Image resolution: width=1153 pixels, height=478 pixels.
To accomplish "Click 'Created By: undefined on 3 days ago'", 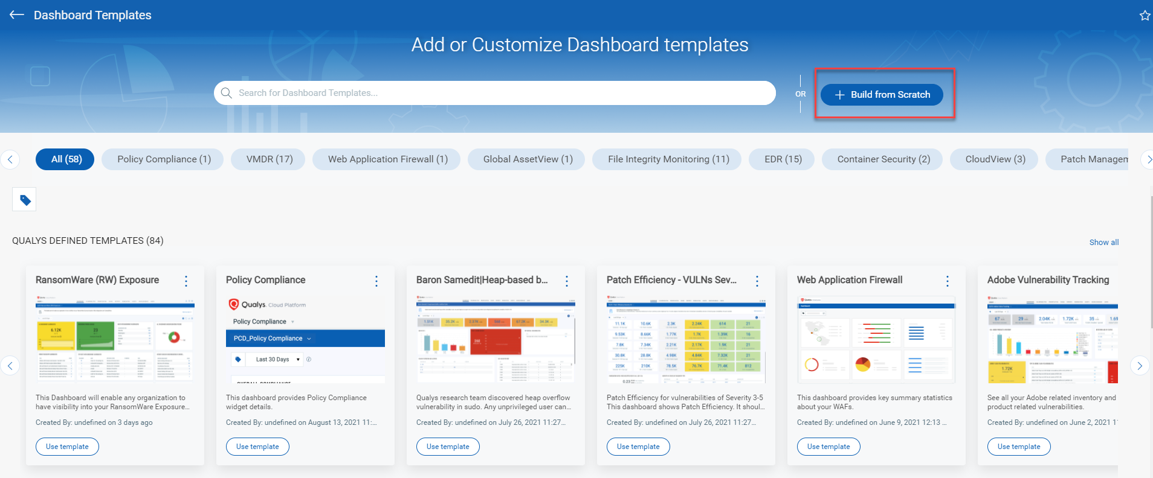I will pyautogui.click(x=94, y=422).
